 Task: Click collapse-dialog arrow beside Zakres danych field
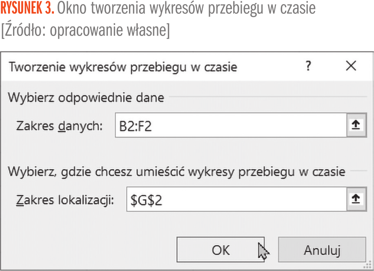[x=356, y=125]
